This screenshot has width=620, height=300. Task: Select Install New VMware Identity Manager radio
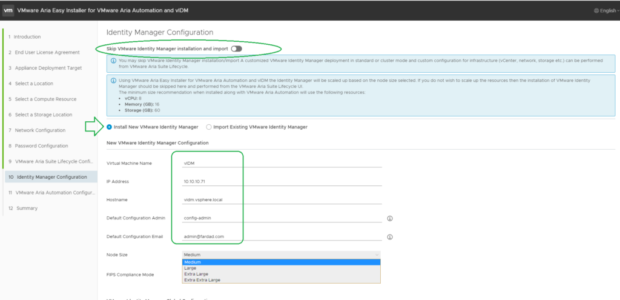(109, 127)
